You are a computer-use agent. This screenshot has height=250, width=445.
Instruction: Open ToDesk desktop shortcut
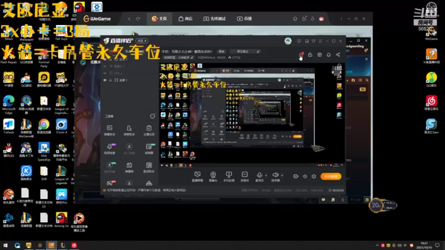9,127
